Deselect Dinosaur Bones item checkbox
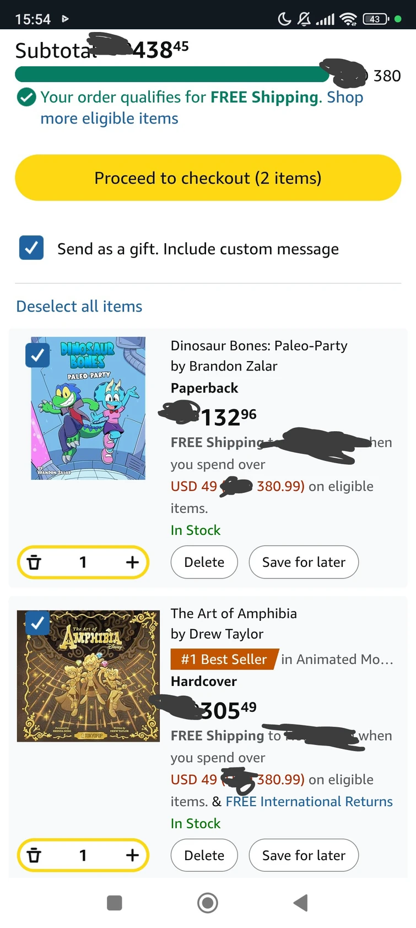The image size is (416, 928). coord(37,356)
